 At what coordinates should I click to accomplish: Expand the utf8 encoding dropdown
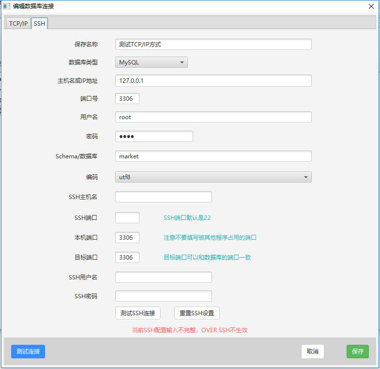coord(213,177)
